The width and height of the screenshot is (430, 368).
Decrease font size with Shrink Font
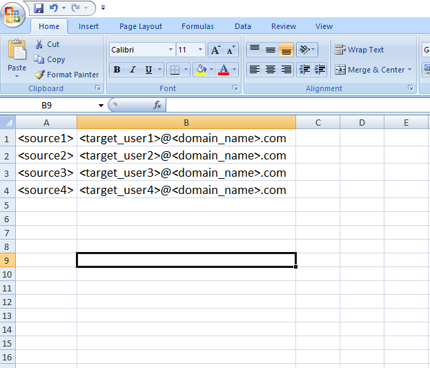tap(231, 50)
